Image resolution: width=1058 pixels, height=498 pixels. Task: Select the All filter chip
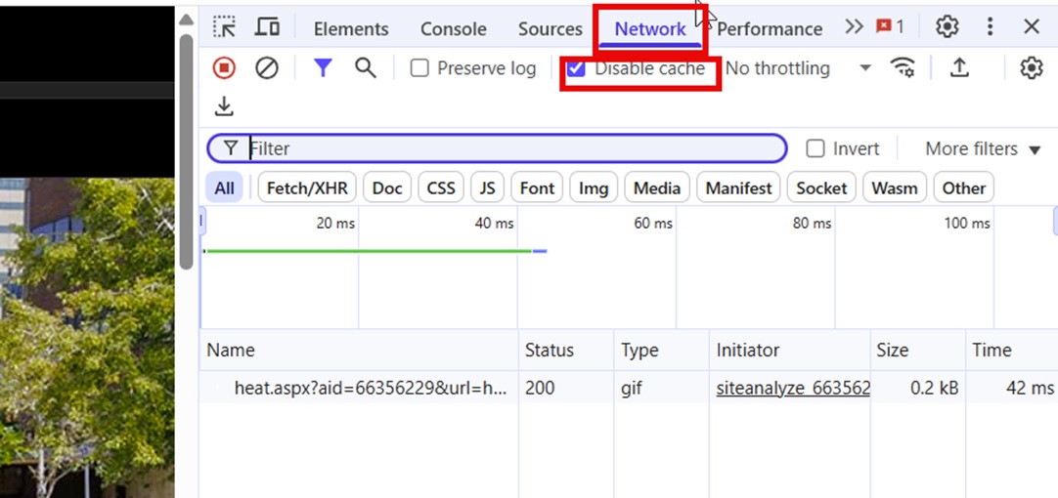(224, 188)
